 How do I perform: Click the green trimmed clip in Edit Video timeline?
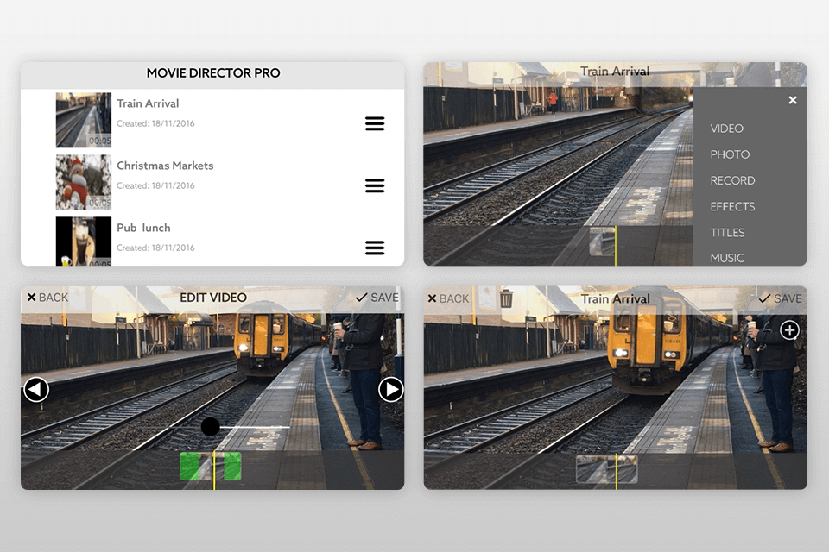(211, 466)
